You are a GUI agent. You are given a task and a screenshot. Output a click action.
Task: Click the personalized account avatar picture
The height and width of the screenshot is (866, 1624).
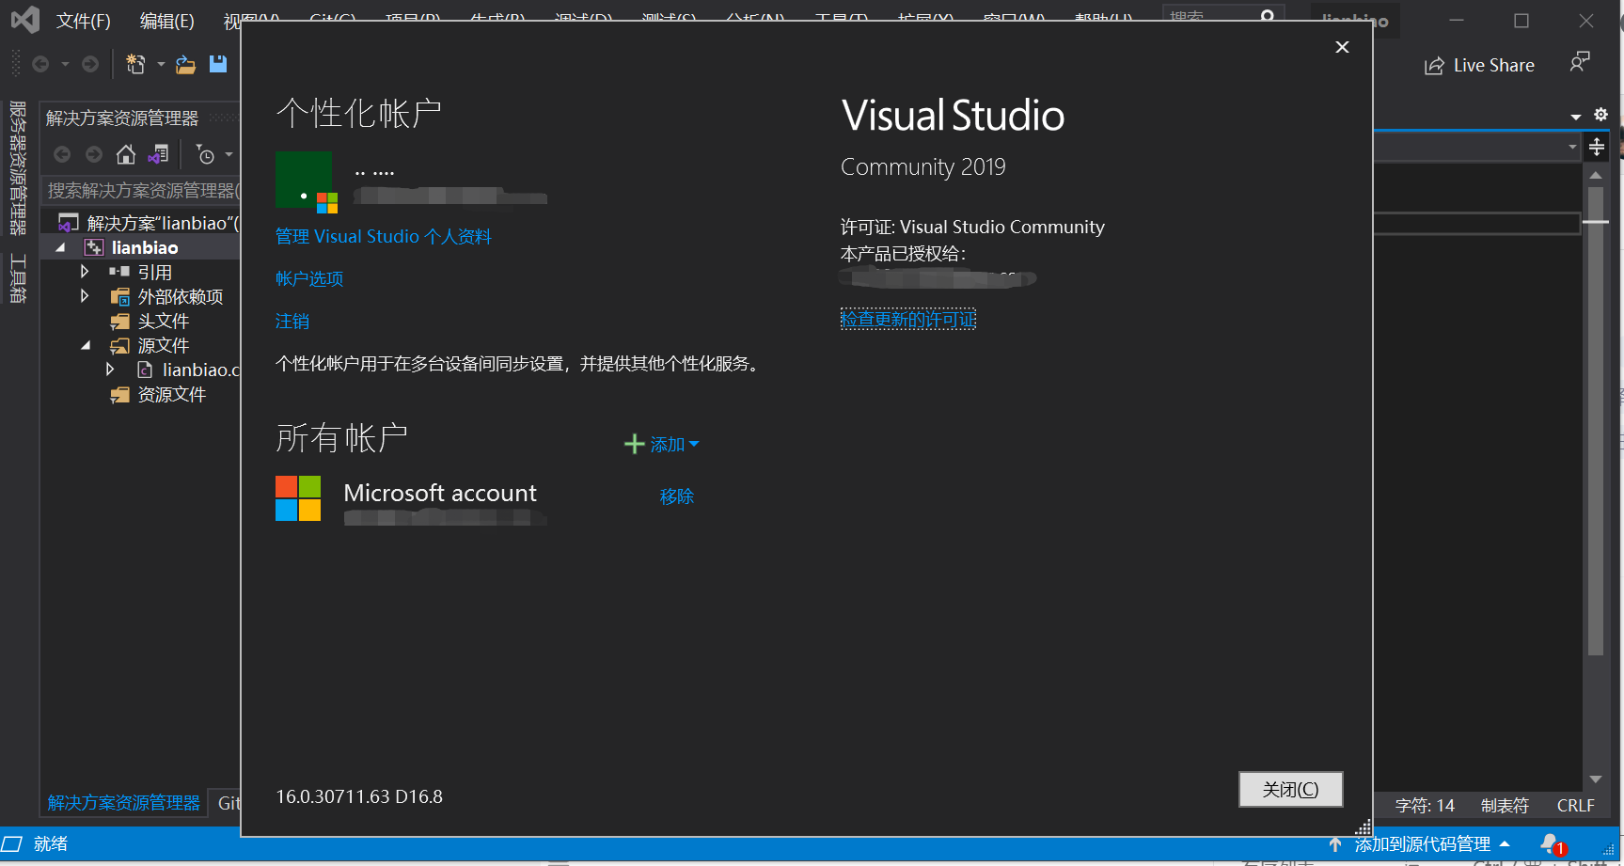click(306, 181)
